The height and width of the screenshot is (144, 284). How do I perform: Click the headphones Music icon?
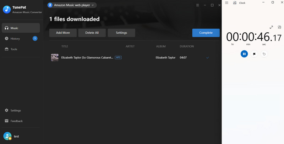pyautogui.click(x=6, y=28)
